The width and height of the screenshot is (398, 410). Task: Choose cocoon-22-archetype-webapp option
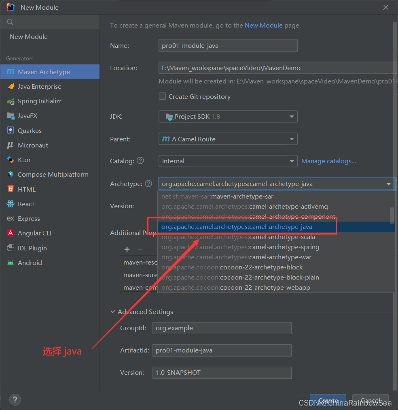click(276, 288)
